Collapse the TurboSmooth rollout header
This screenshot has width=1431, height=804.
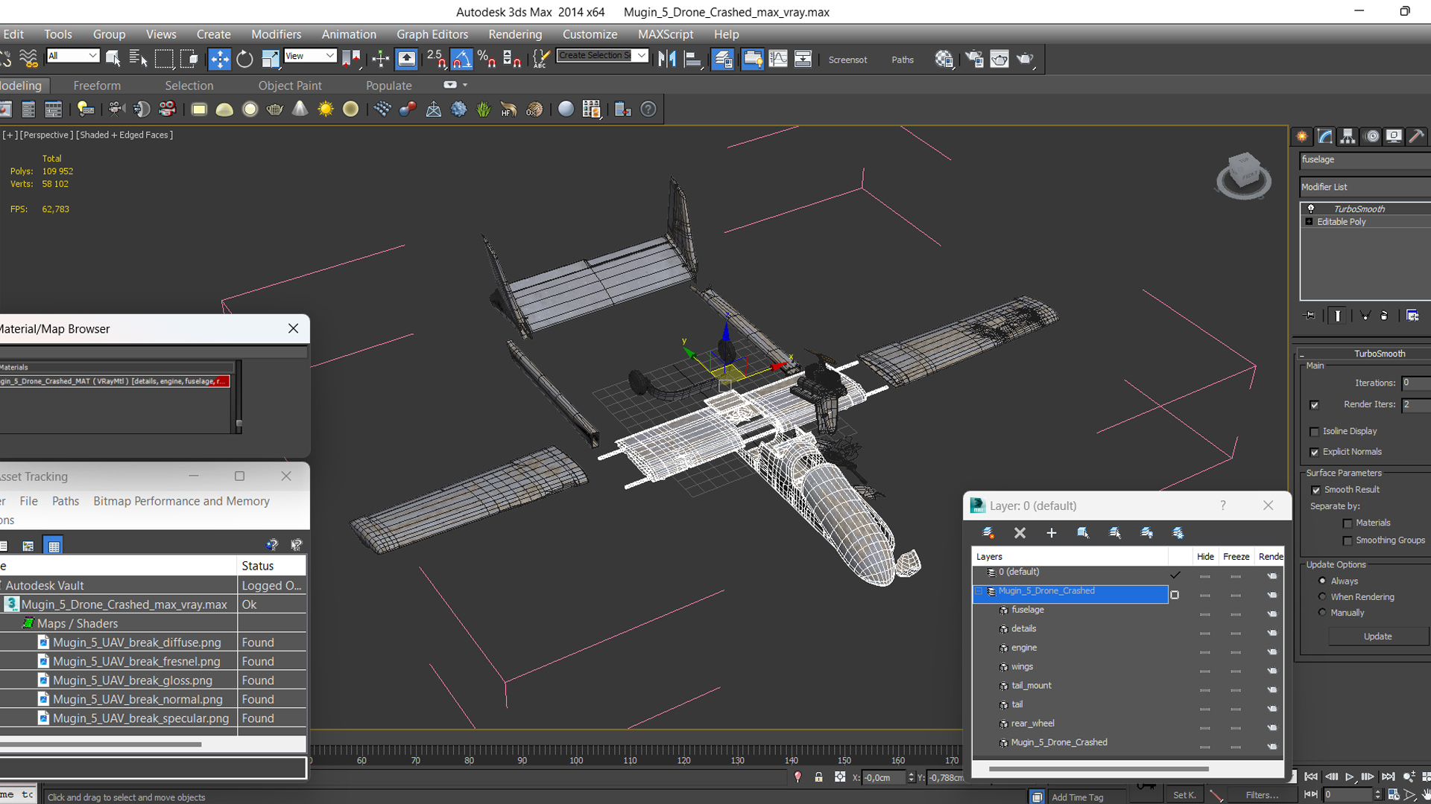1364,354
